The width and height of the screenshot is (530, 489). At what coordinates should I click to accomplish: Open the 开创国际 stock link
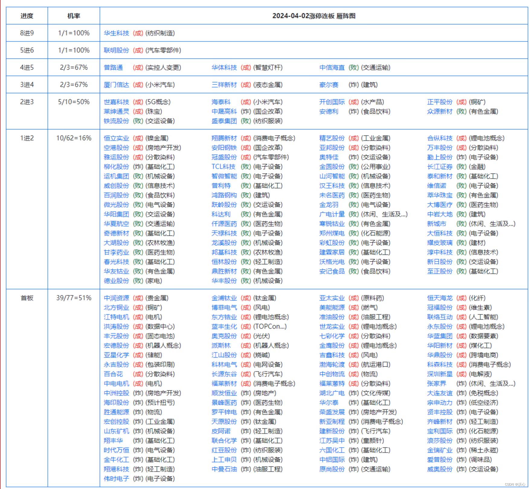(332, 102)
